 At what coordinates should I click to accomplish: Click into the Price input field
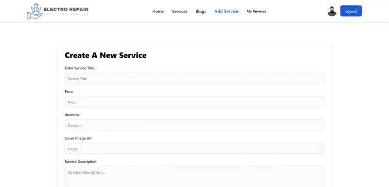[x=194, y=102]
